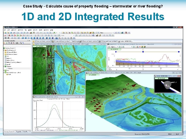Screen dimensions: 186x139
Task: Select the Level tree item
Action: pos(7,64)
